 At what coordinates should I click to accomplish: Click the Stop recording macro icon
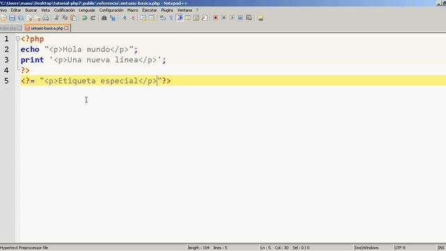point(224,18)
